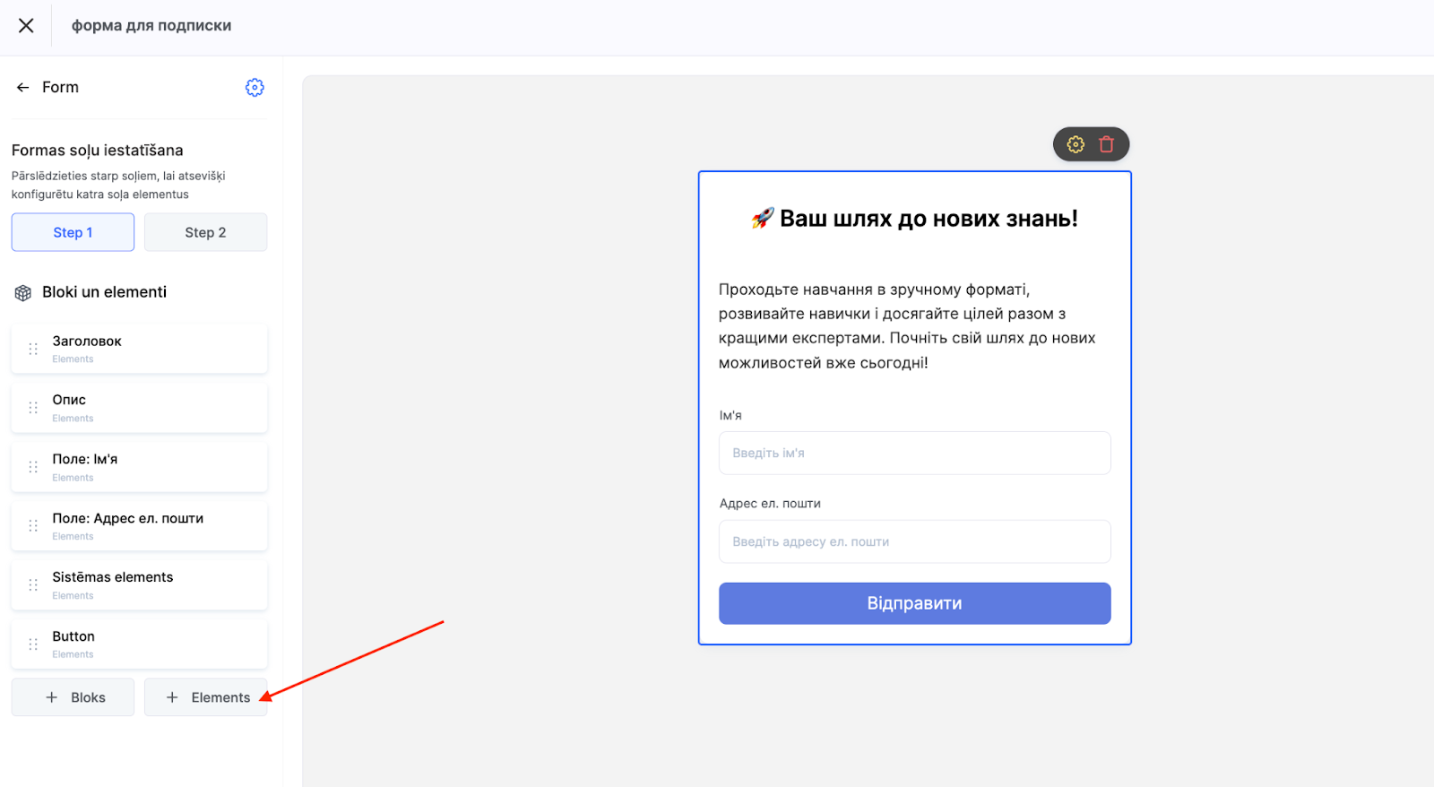The width and height of the screenshot is (1434, 787).
Task: Delete the form with the red trash icon
Action: pyautogui.click(x=1107, y=144)
